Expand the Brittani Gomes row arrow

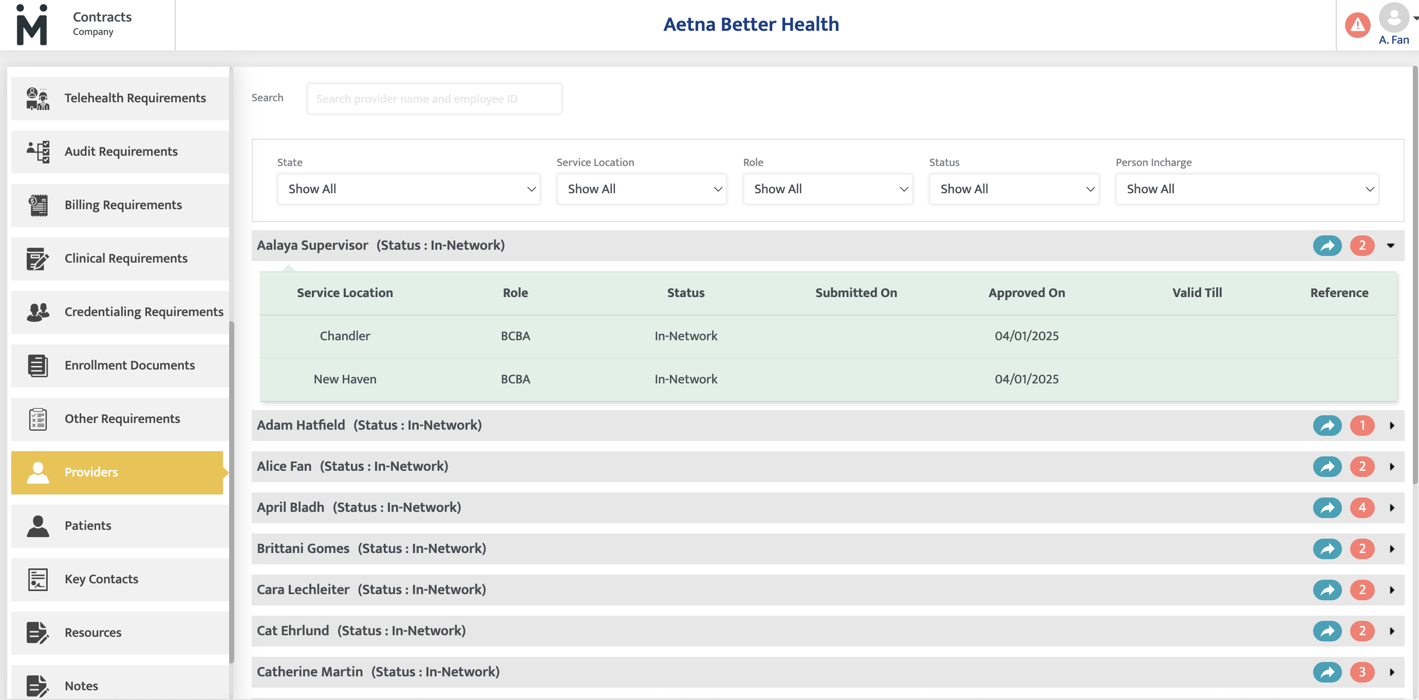coord(1391,549)
